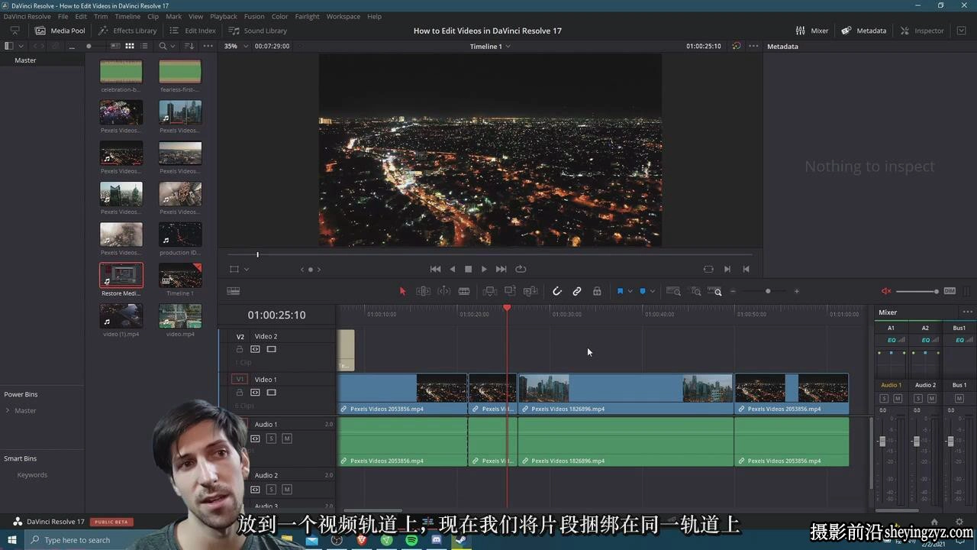977x550 pixels.
Task: Toggle timeline Snapping magnet icon
Action: (x=557, y=291)
